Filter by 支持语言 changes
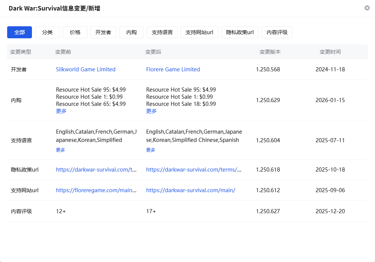375x262 pixels. [x=162, y=32]
